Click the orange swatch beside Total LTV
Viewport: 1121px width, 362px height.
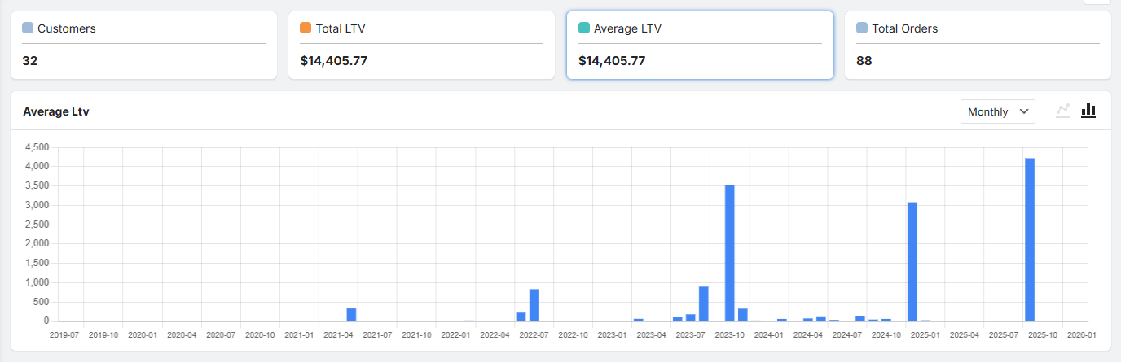[x=306, y=28]
